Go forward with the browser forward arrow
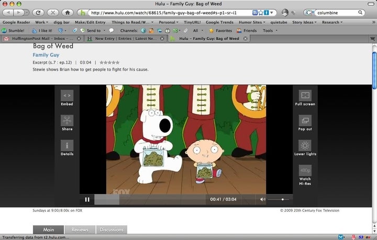The width and height of the screenshot is (377, 240). coord(18,13)
